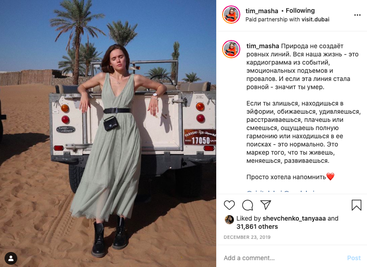Click the partially hidden mention link below the caption
367x267 pixels.
pyautogui.click(x=281, y=192)
